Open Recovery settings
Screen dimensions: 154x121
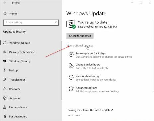[15, 89]
